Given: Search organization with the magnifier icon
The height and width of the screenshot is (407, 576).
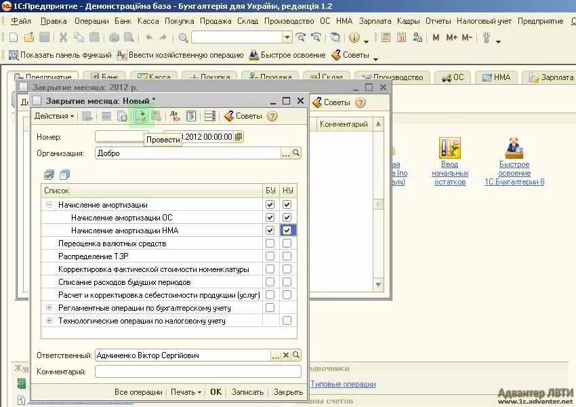Looking at the screenshot, I should click(x=296, y=153).
